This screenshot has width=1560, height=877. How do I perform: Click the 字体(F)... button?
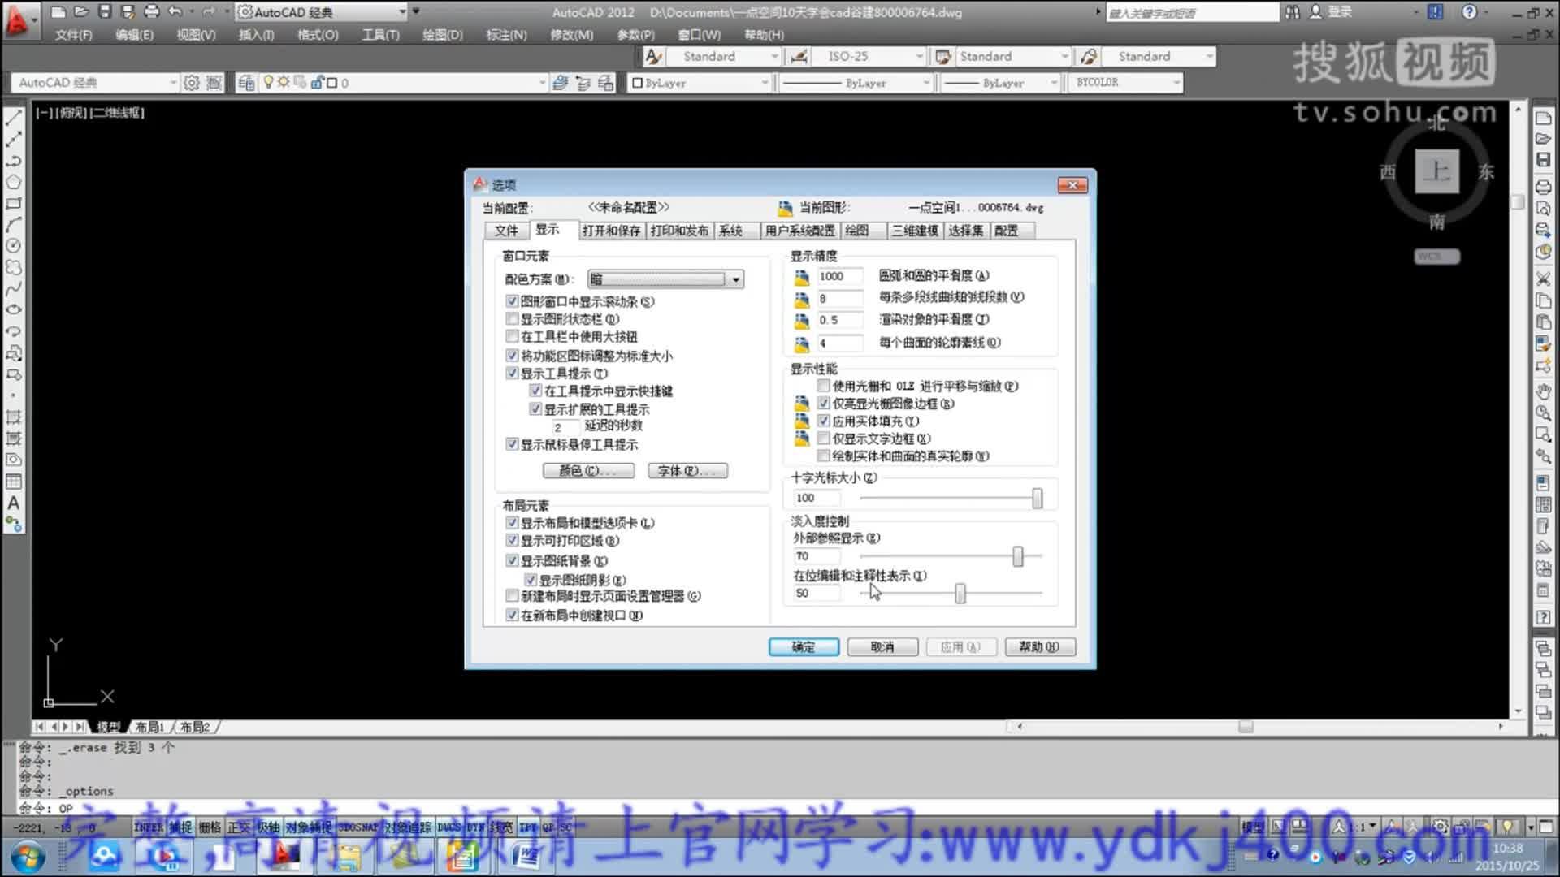point(687,471)
